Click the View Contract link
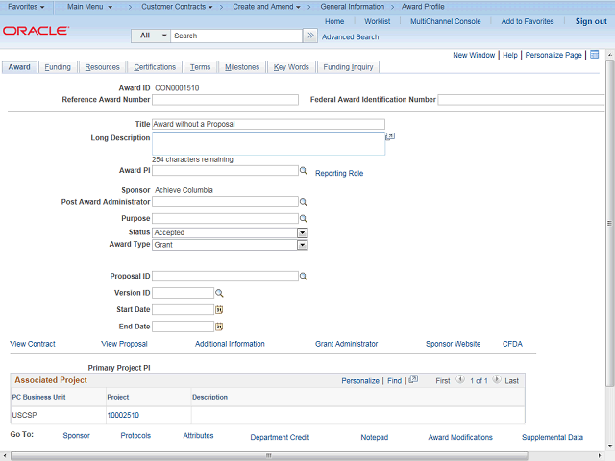This screenshot has width=615, height=461. (x=33, y=344)
